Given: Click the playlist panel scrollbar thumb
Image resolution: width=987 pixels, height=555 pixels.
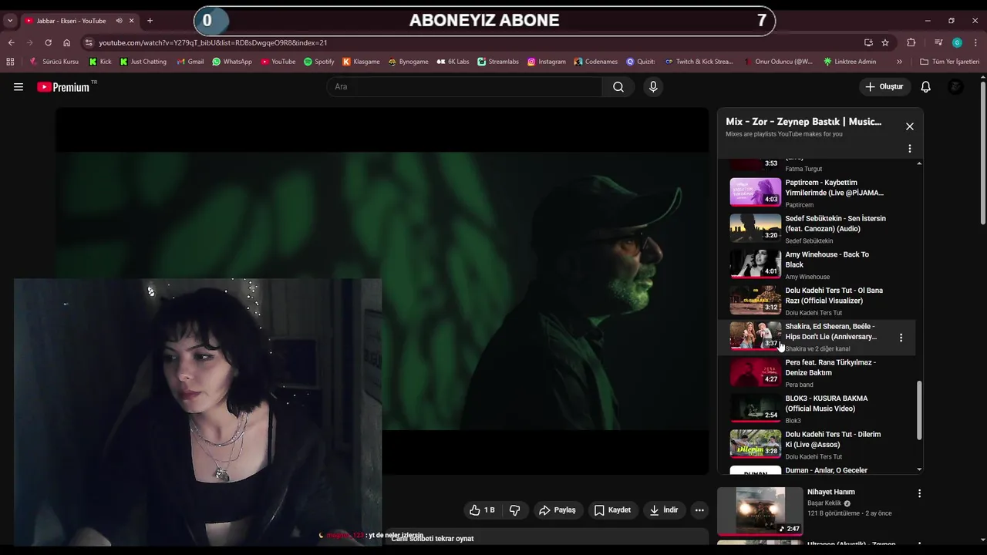Looking at the screenshot, I should point(918,410).
